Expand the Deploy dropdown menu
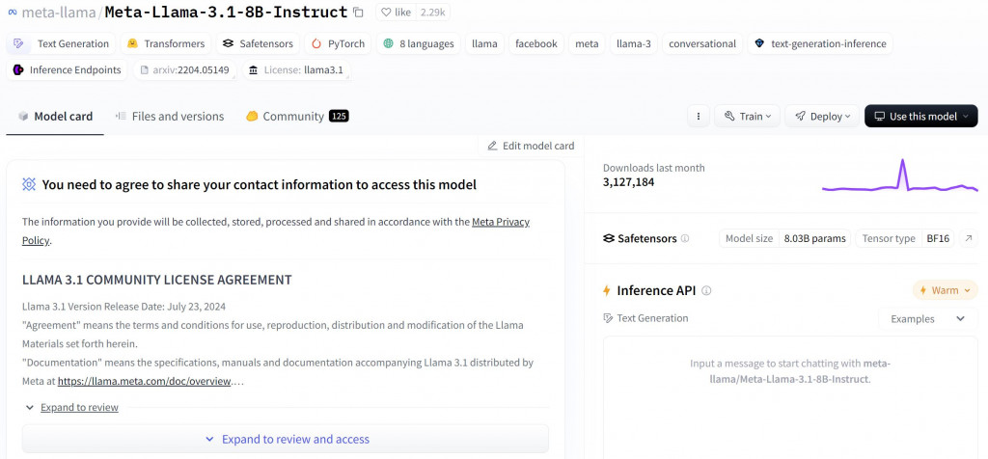 822,116
